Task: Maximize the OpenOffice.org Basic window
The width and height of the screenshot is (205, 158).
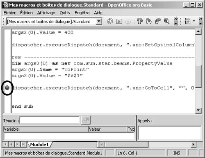Action: pos(192,5)
